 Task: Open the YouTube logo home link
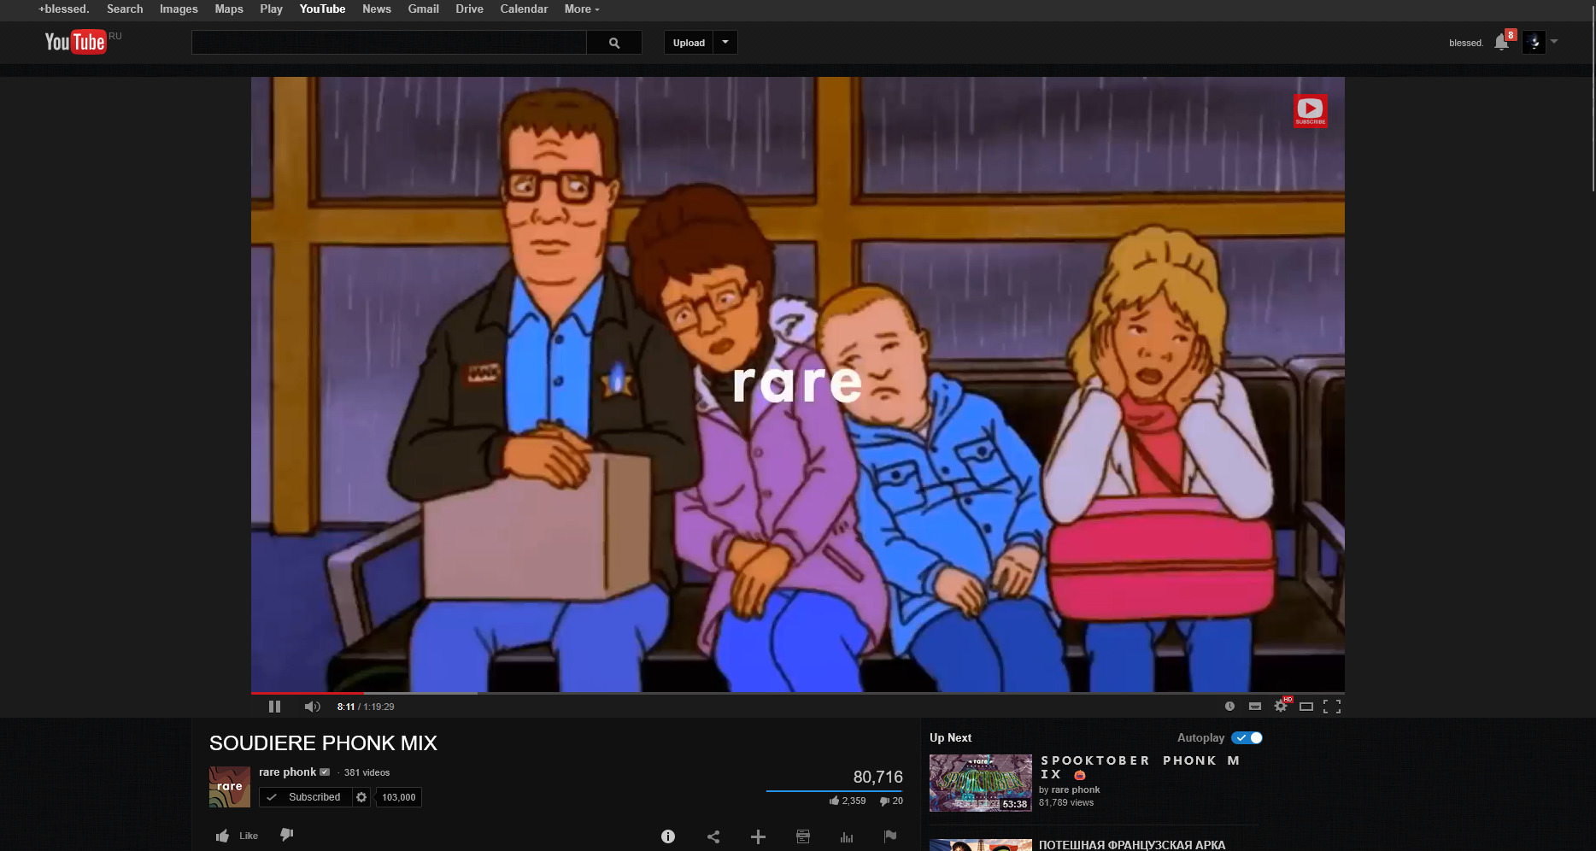(75, 42)
